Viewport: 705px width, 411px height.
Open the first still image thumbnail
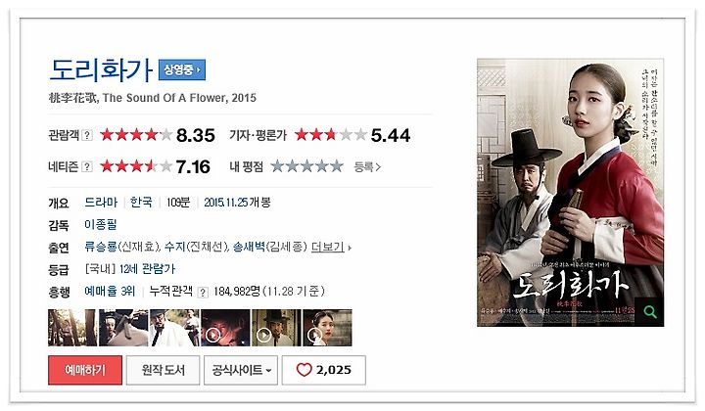tap(71, 328)
